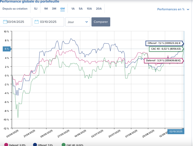Choose the 5A time range
Image resolution: width=193 pixels, height=146 pixels.
coord(81,9)
